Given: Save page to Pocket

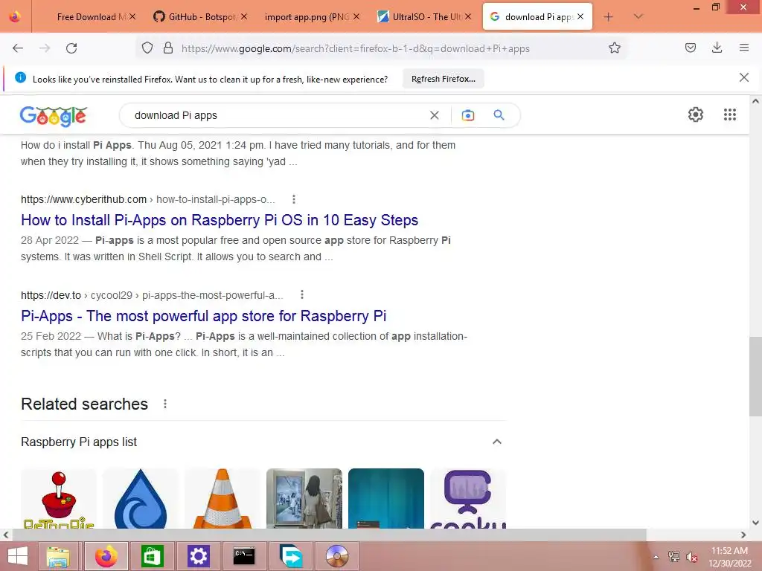Looking at the screenshot, I should tap(690, 48).
